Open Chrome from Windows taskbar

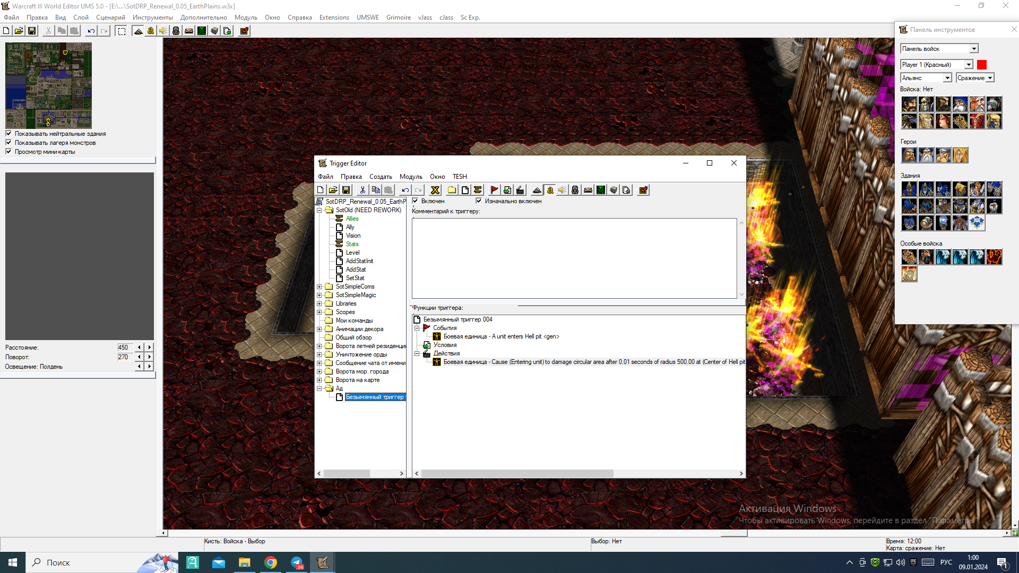point(271,562)
